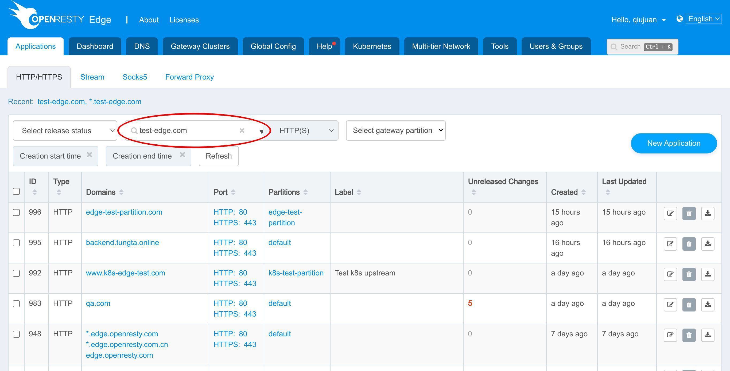Click edit icon for edge-test-partition.com row
Viewport: 730px width, 371px height.
670,213
